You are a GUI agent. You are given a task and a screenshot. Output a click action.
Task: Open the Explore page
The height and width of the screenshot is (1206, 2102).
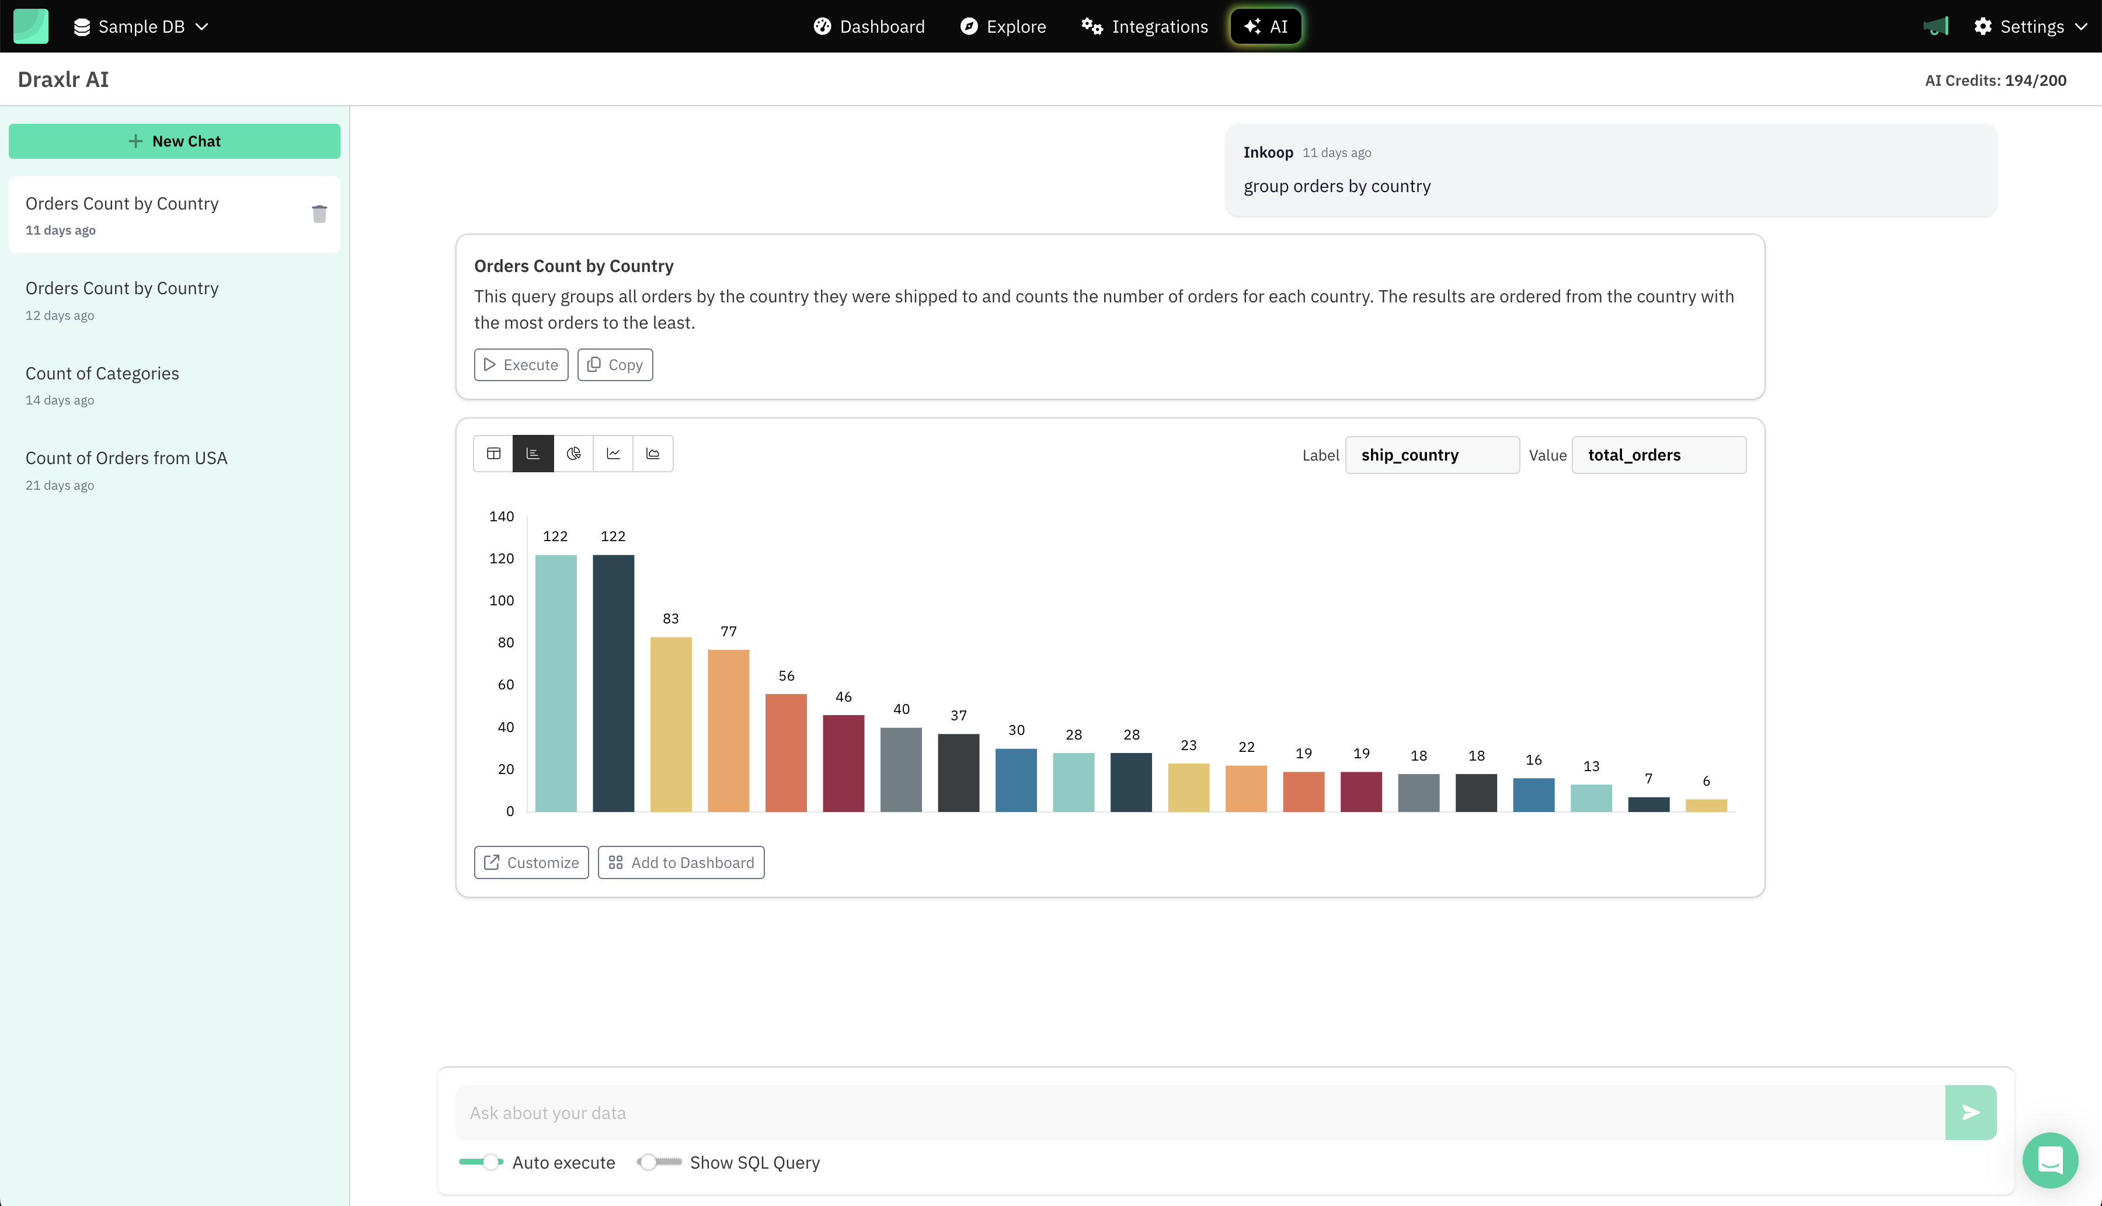pyautogui.click(x=1003, y=26)
